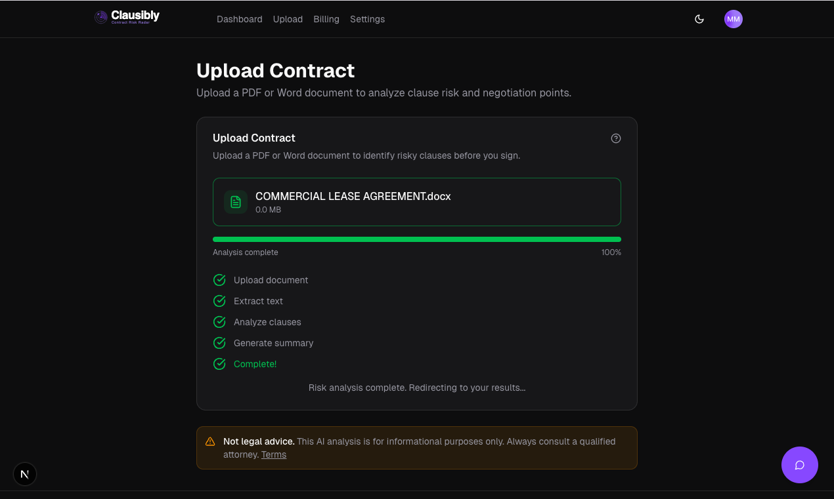Open the Billing menu item
Image resolution: width=834 pixels, height=499 pixels.
326,19
